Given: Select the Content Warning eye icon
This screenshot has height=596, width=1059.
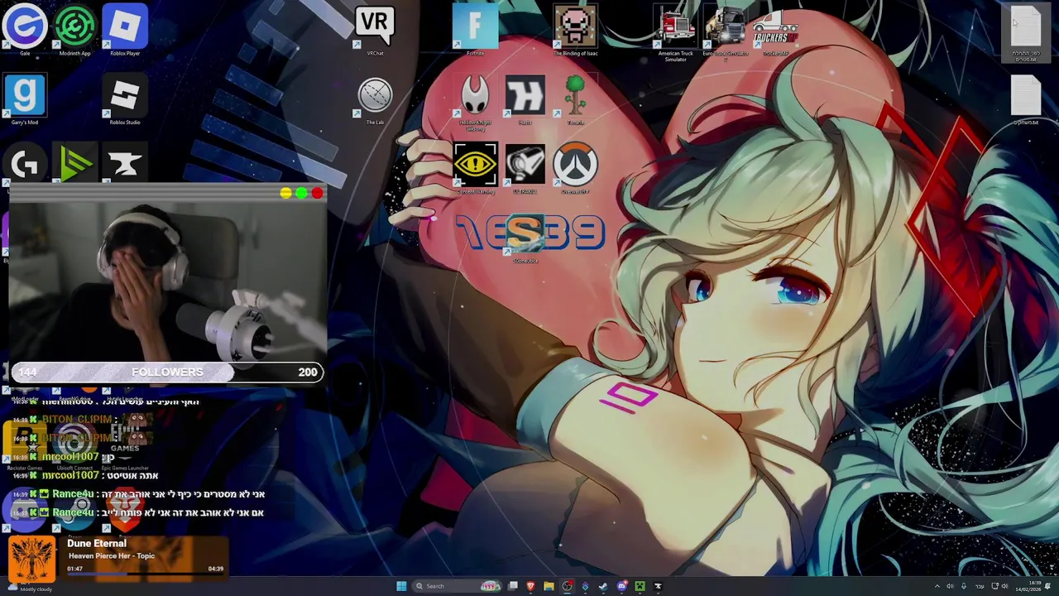Looking at the screenshot, I should 475,166.
